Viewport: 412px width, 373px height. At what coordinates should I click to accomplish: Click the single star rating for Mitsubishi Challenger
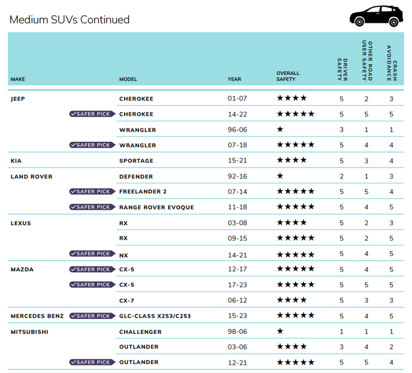[280, 331]
